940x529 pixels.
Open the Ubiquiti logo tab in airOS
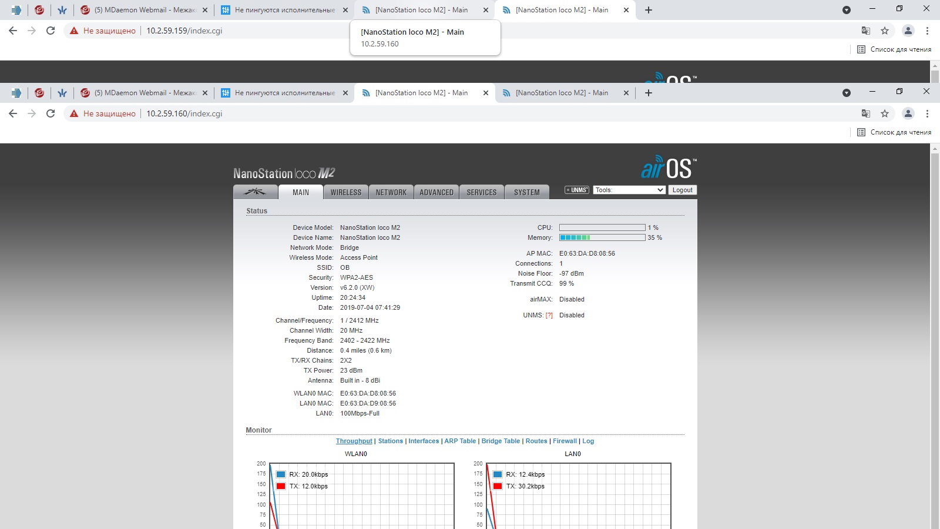[255, 192]
